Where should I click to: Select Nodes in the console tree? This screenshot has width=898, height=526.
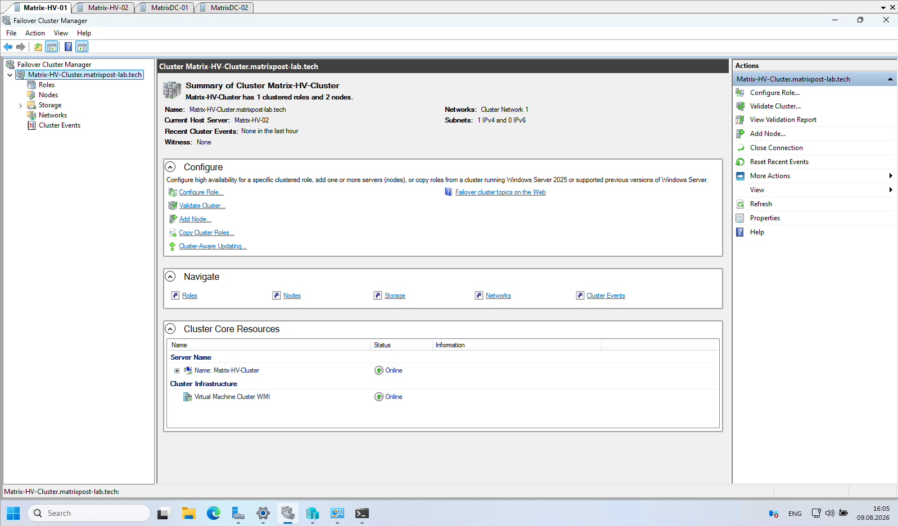[x=48, y=95]
